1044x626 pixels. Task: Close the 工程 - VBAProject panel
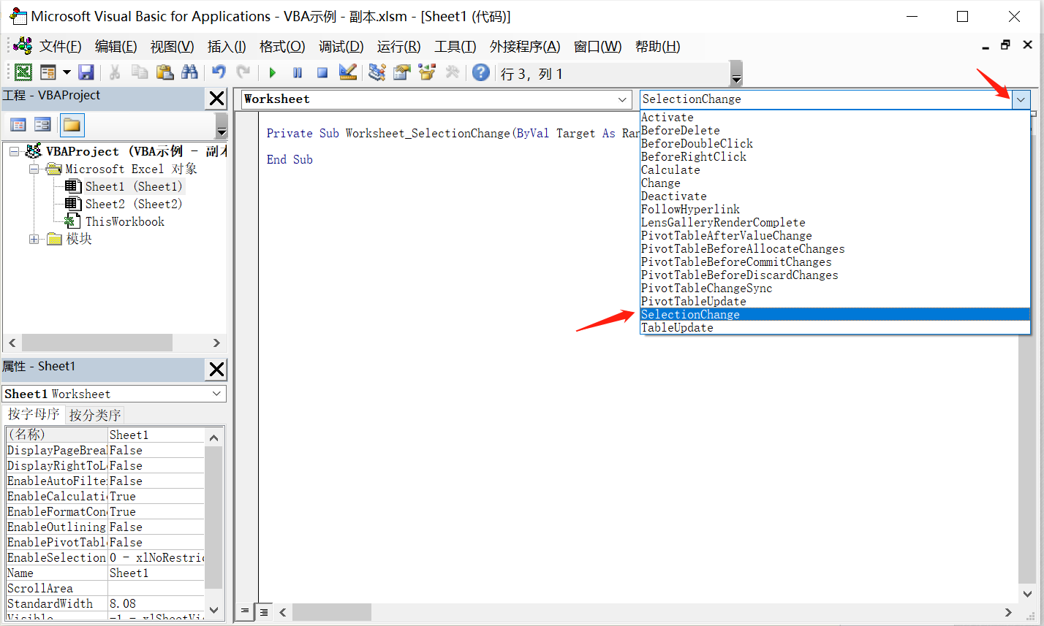pos(217,99)
